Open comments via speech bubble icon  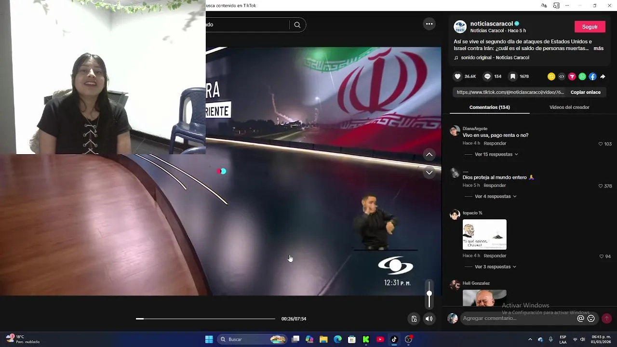pyautogui.click(x=487, y=76)
